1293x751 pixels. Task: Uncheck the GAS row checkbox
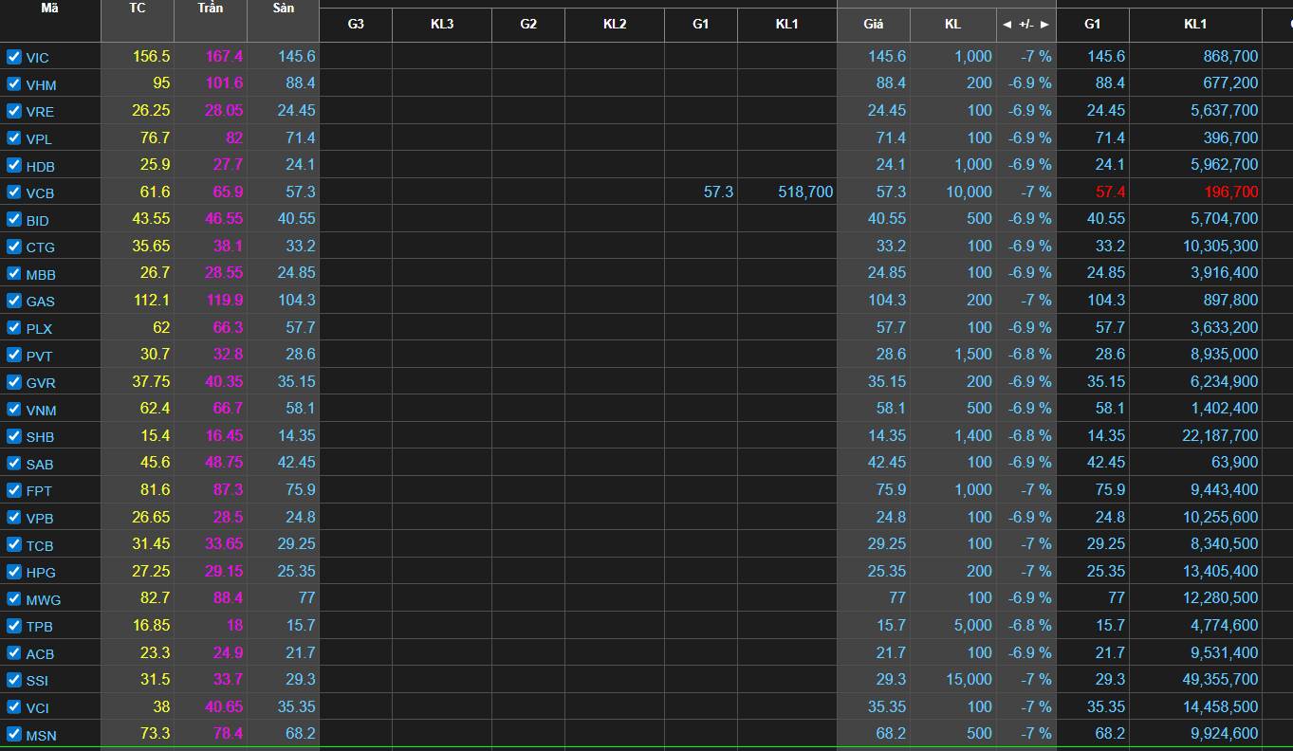14,301
